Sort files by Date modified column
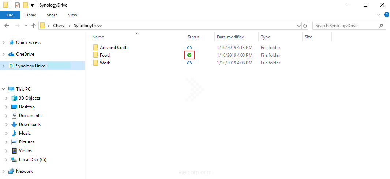Viewport: 390px width, 179px height. [x=230, y=37]
